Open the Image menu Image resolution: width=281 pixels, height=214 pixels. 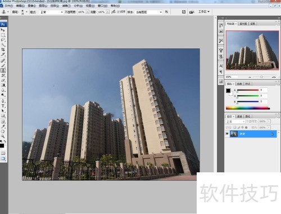31,6
